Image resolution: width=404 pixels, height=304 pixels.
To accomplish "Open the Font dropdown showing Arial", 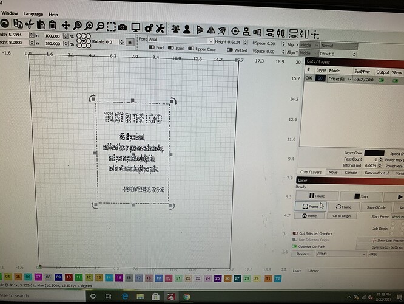I will [181, 40].
